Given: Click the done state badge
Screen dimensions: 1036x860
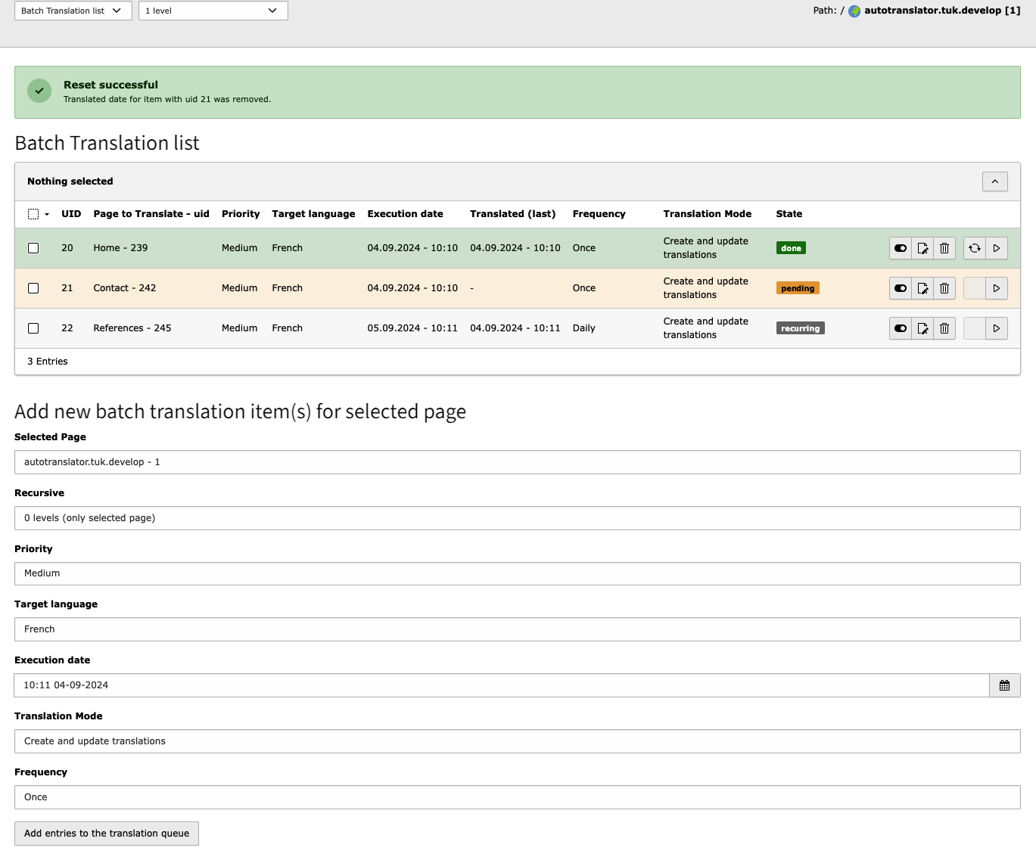Looking at the screenshot, I should click(791, 248).
